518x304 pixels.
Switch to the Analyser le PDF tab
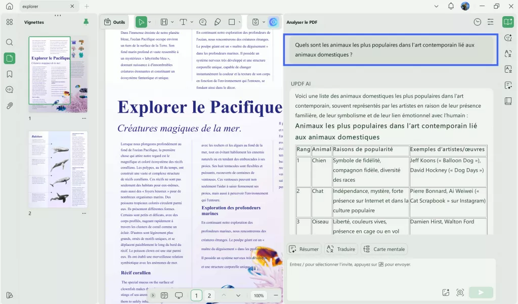pyautogui.click(x=302, y=22)
